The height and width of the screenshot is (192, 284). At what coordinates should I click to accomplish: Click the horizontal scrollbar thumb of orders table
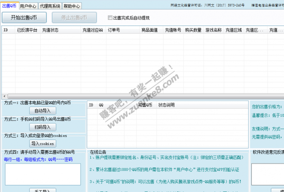tap(146, 96)
